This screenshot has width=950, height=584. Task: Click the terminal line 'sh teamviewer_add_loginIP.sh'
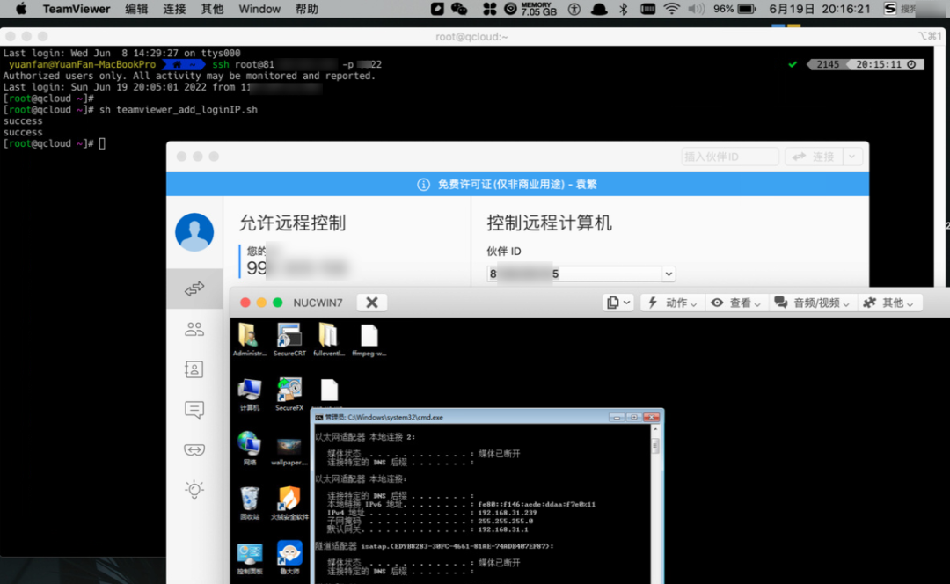(x=178, y=110)
